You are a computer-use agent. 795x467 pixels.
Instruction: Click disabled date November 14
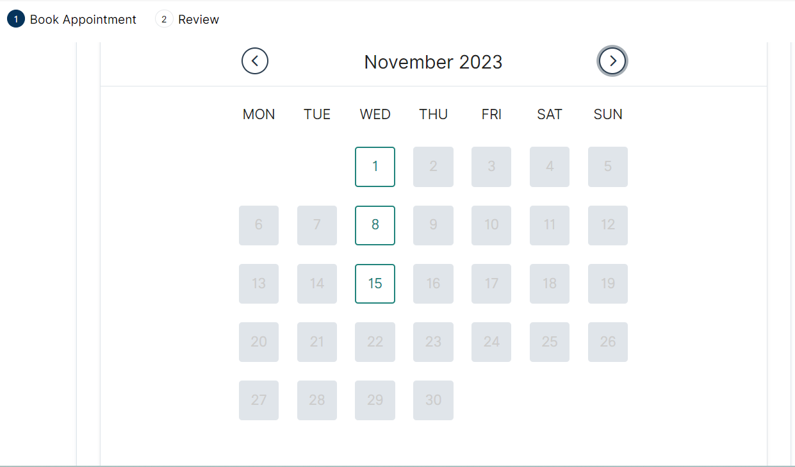[x=317, y=283]
